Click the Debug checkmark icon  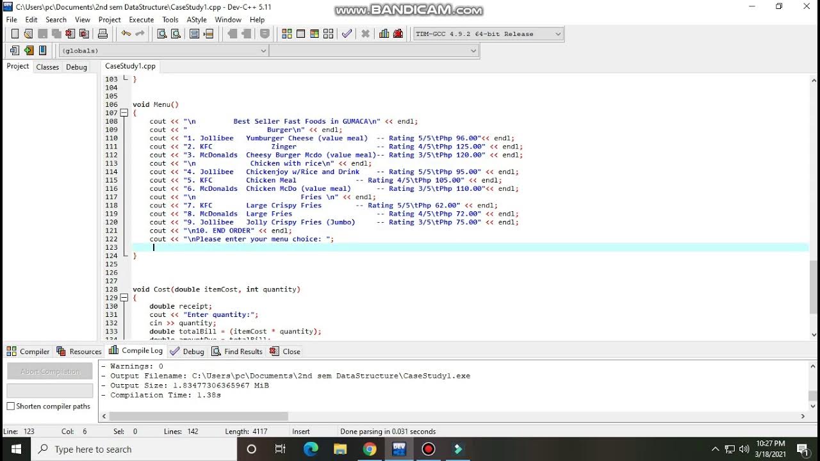click(x=347, y=34)
